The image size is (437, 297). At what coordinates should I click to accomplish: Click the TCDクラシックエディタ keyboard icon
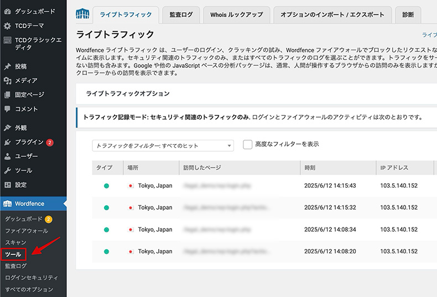[8, 40]
